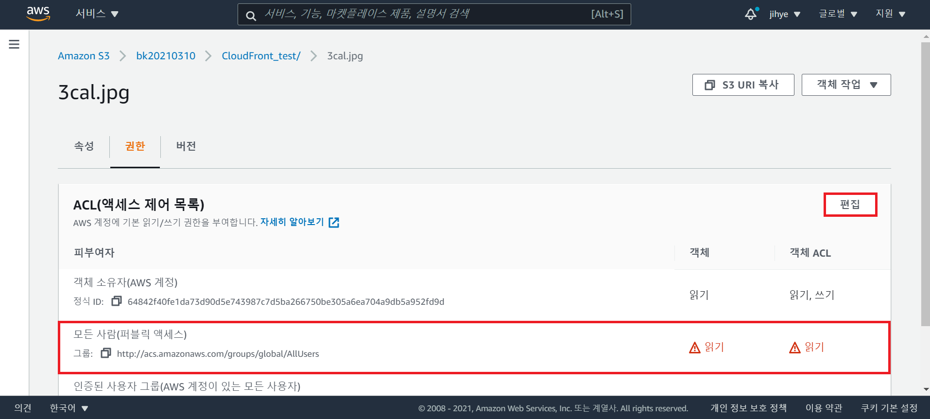Click the ACL(액세스 제어 목록) heading
The height and width of the screenshot is (419, 930).
(x=139, y=205)
